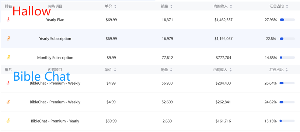Select the BibleChat - Premium - Yearly item
300x132 pixels.
55,121
